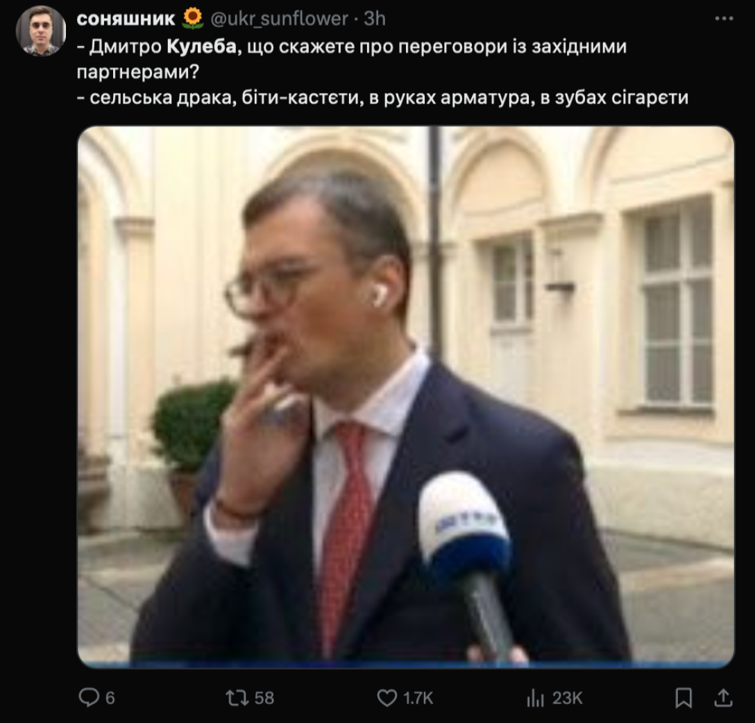Open the reply comments icon
The height and width of the screenshot is (723, 755).
point(89,697)
